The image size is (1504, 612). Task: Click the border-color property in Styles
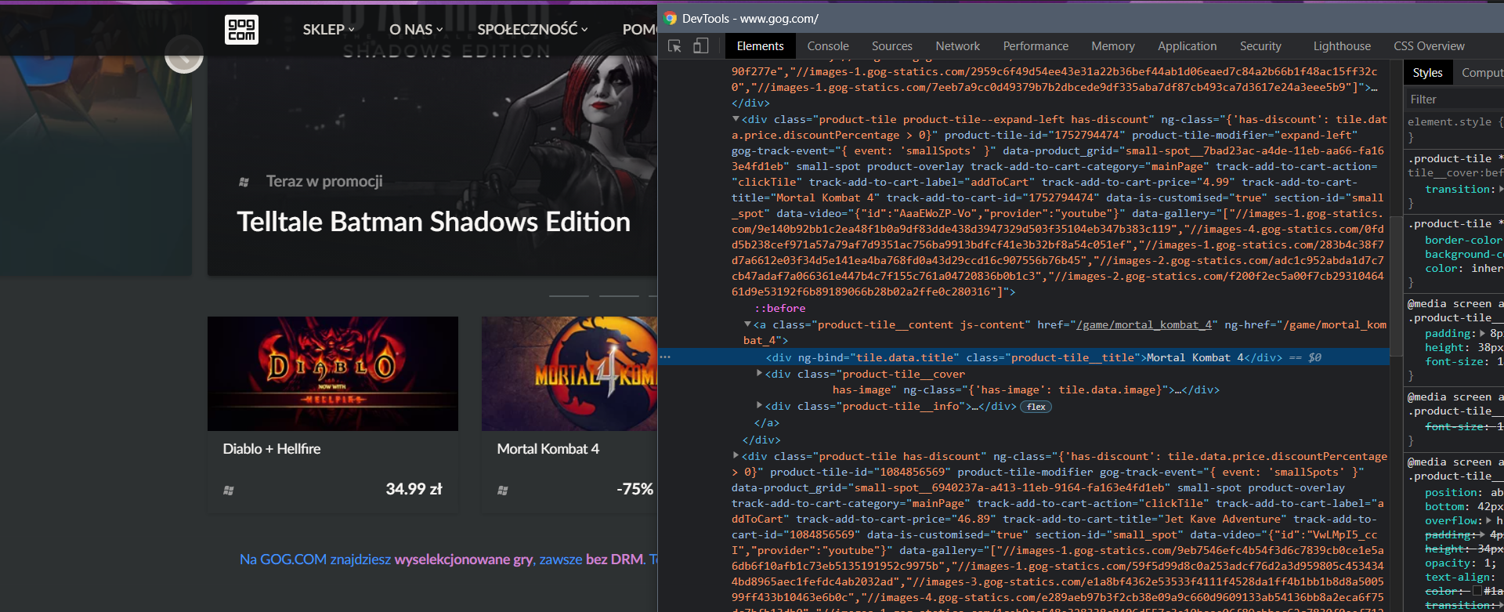point(1463,240)
